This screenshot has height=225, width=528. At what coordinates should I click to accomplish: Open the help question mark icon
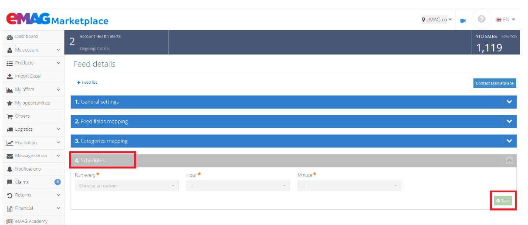click(481, 19)
